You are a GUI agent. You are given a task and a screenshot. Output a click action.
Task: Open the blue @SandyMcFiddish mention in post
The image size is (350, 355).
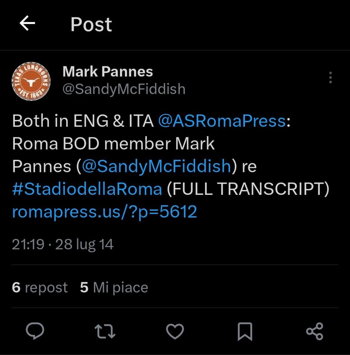pyautogui.click(x=156, y=166)
